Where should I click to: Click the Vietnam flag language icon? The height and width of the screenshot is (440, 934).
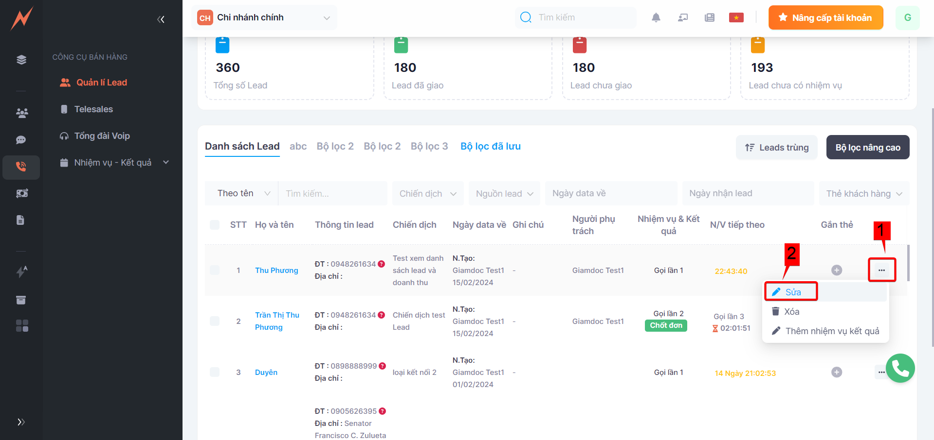[x=736, y=18]
